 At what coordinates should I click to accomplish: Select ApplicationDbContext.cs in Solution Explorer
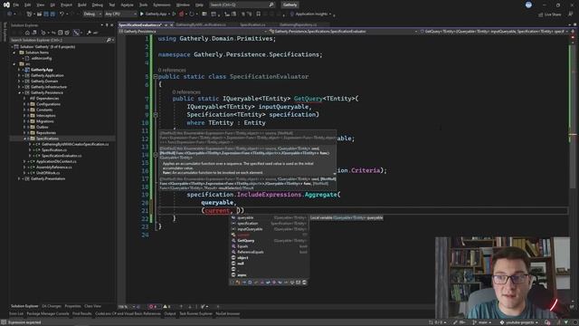56,161
